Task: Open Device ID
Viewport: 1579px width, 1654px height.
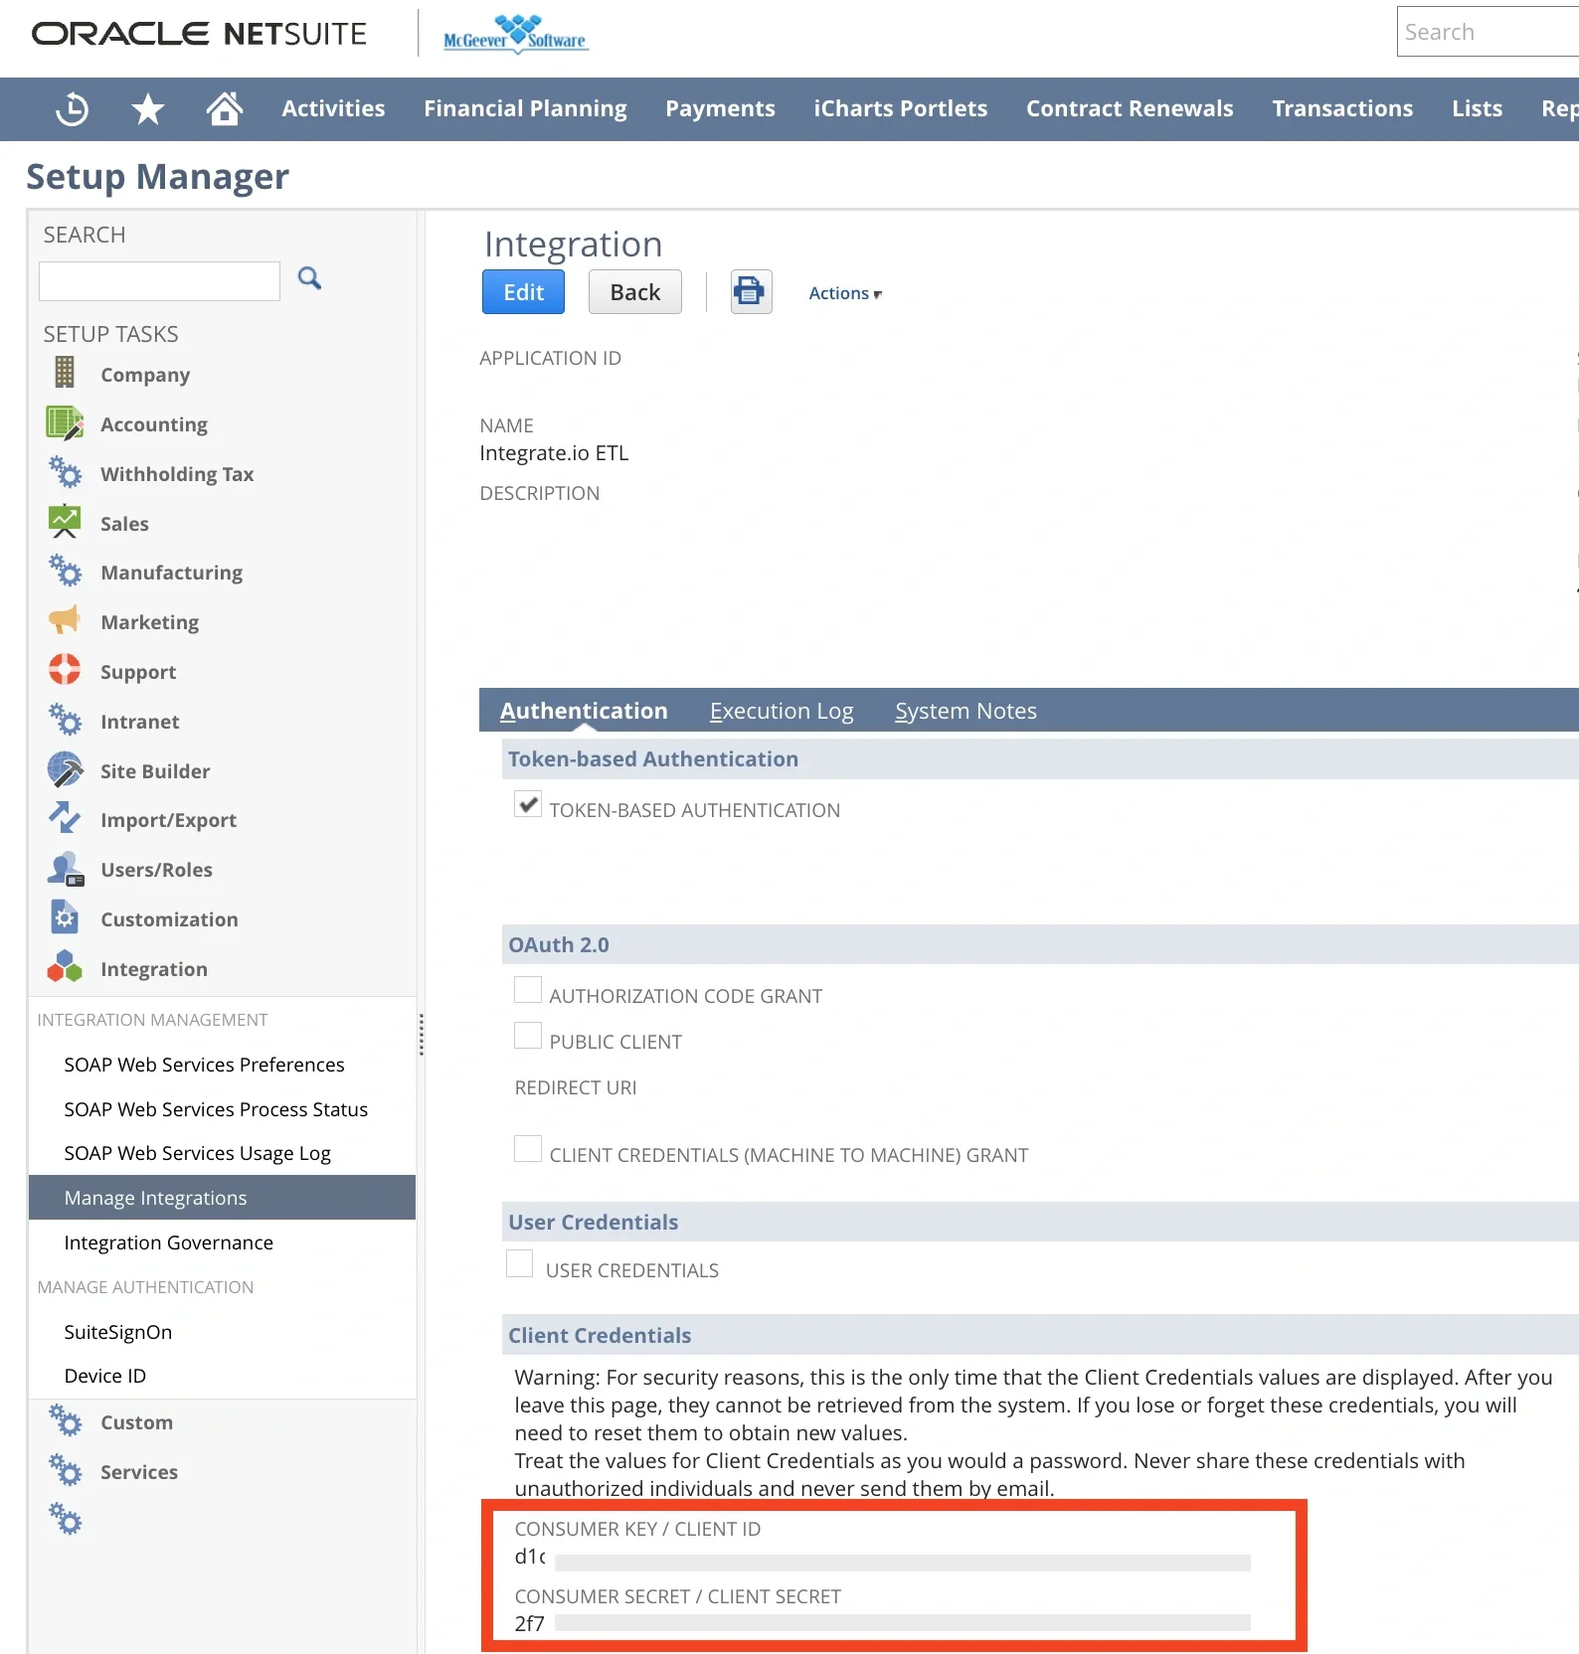Action: pos(104,1376)
